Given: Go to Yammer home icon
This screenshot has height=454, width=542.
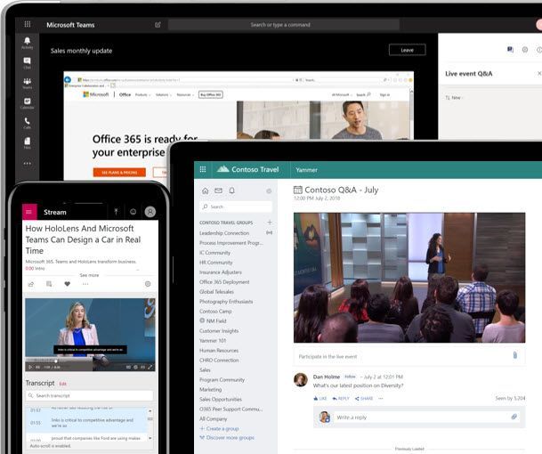Looking at the screenshot, I should point(206,191).
